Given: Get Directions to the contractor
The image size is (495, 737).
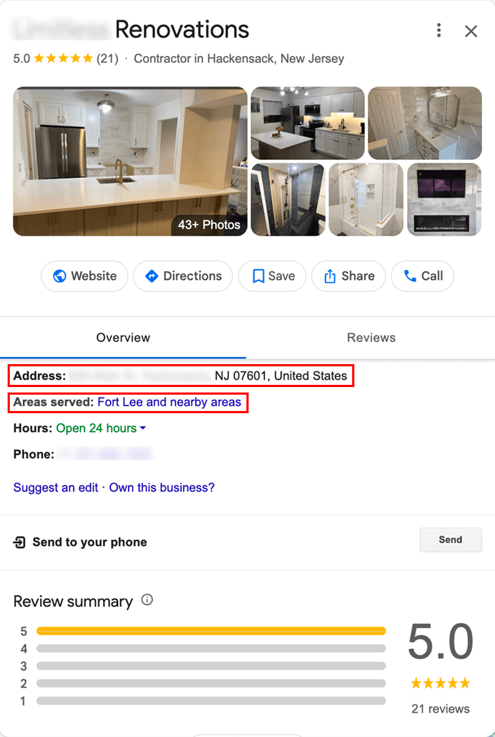Looking at the screenshot, I should tap(183, 276).
